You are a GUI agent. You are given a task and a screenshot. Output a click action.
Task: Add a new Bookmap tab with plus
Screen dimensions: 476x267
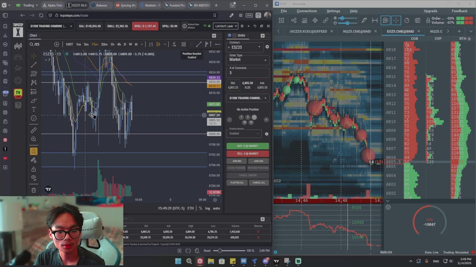click(459, 32)
